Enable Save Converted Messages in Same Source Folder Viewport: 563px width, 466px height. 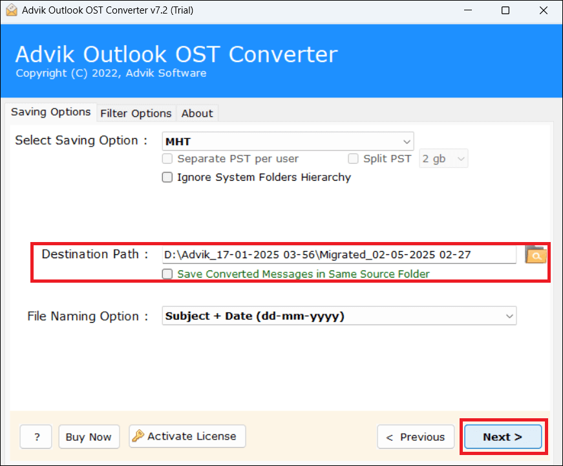click(167, 274)
